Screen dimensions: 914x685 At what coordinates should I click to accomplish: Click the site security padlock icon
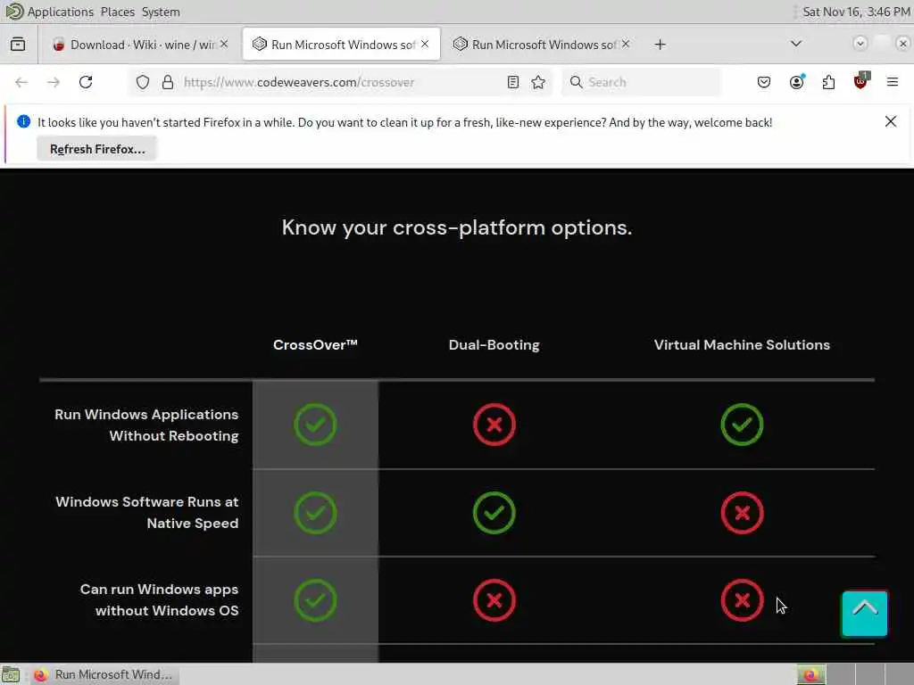click(168, 82)
